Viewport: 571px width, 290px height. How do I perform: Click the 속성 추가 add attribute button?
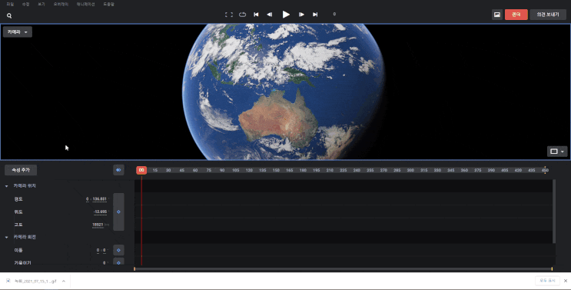(x=21, y=170)
